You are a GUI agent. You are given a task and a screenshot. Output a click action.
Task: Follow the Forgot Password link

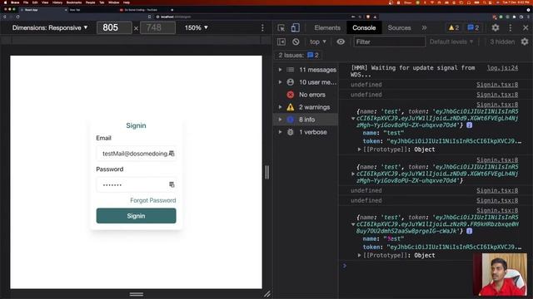point(153,200)
